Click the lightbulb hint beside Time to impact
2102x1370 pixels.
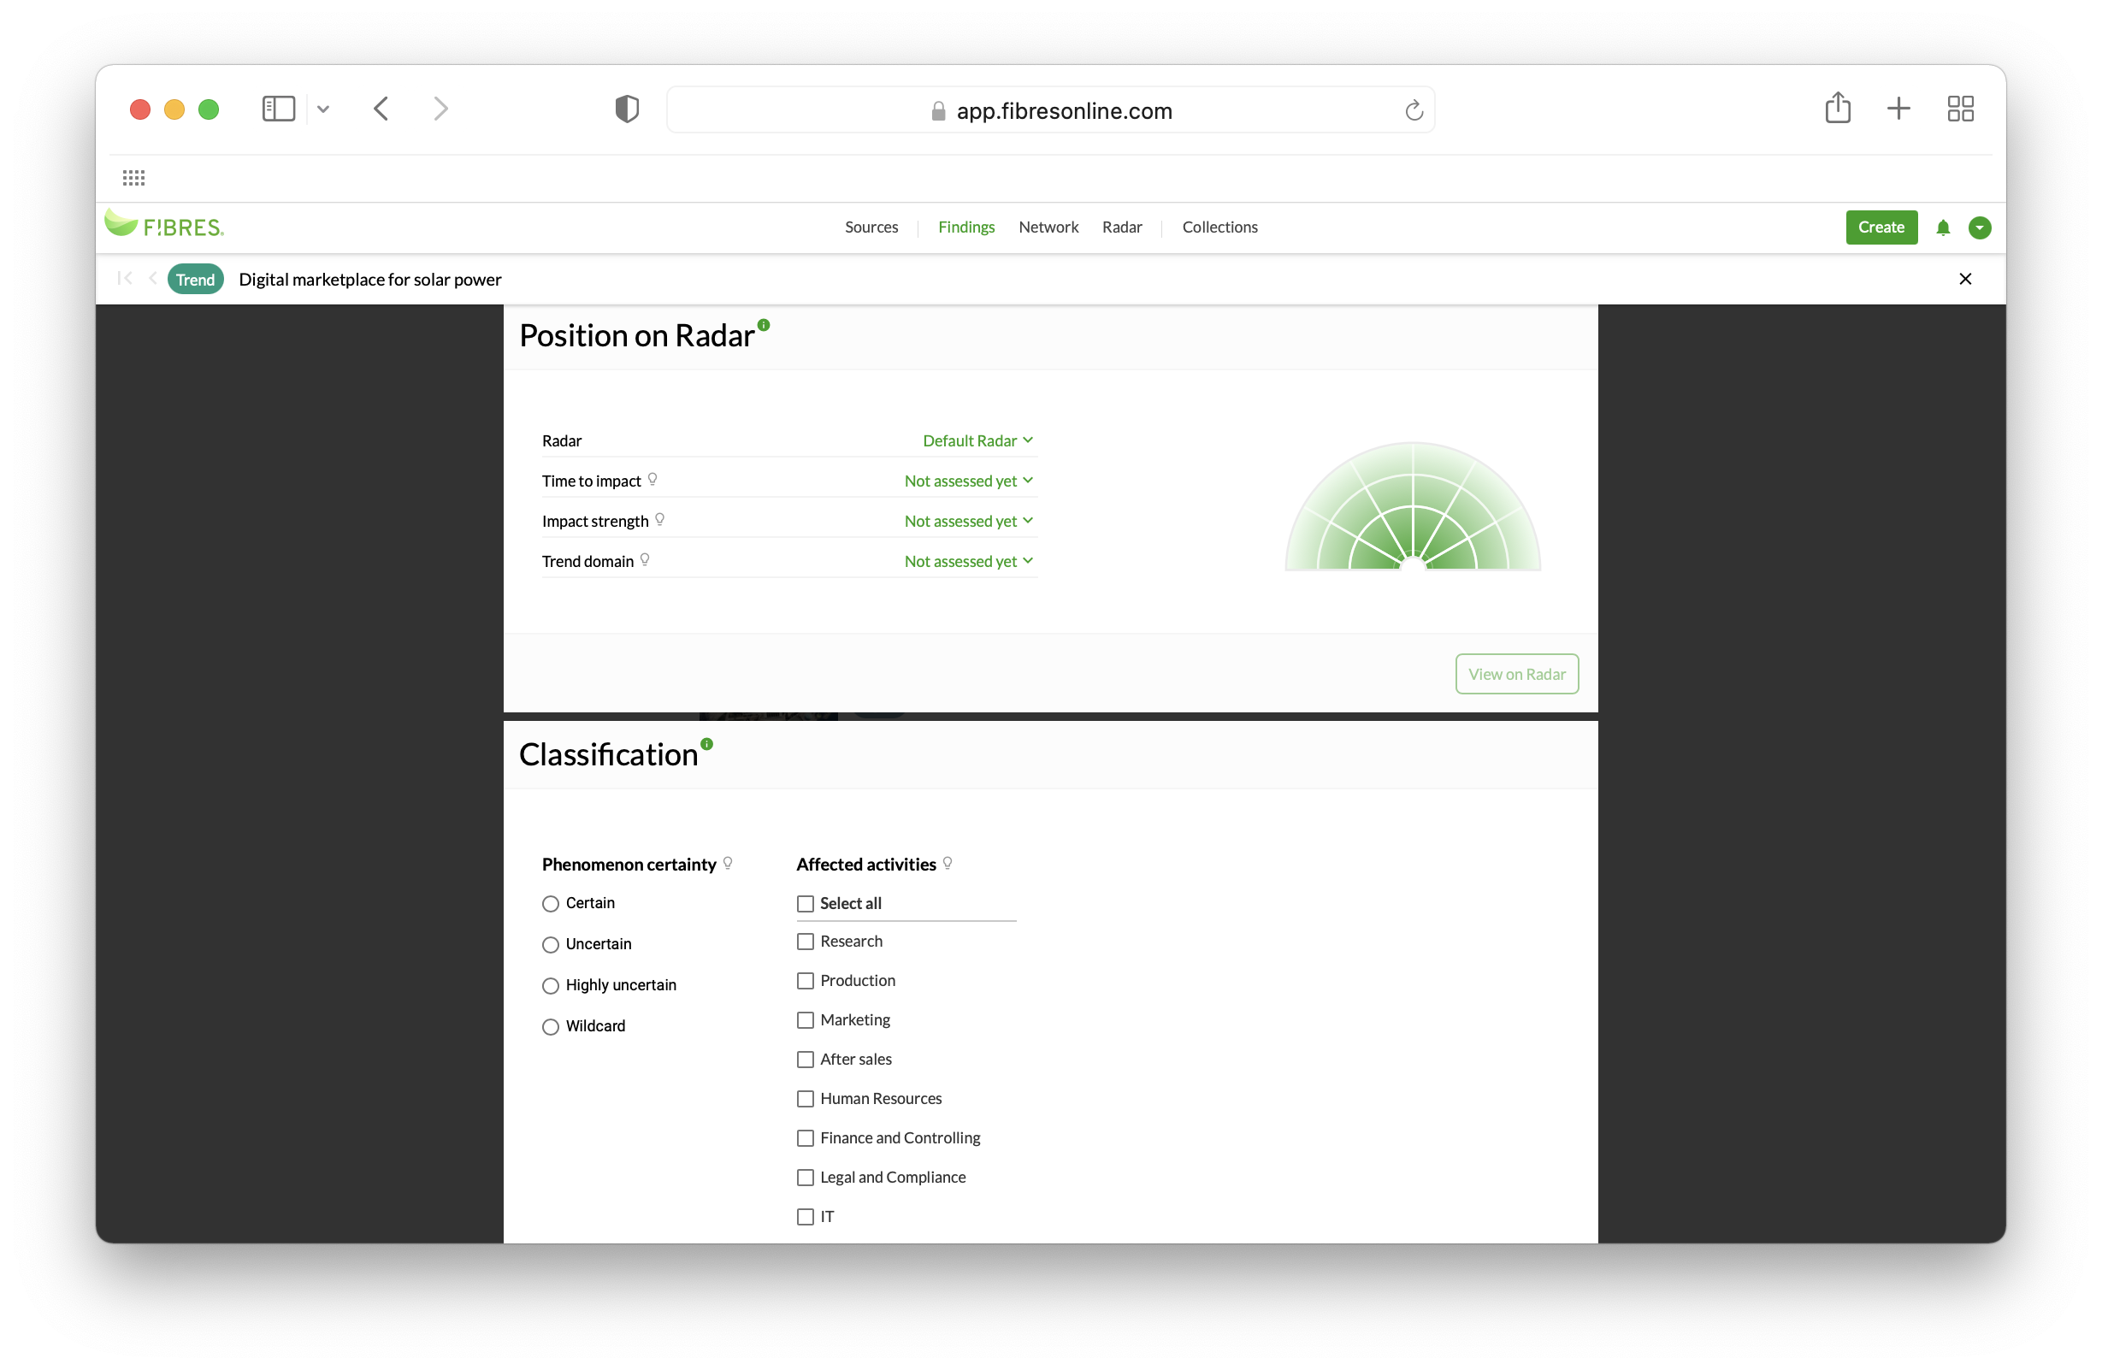tap(652, 480)
